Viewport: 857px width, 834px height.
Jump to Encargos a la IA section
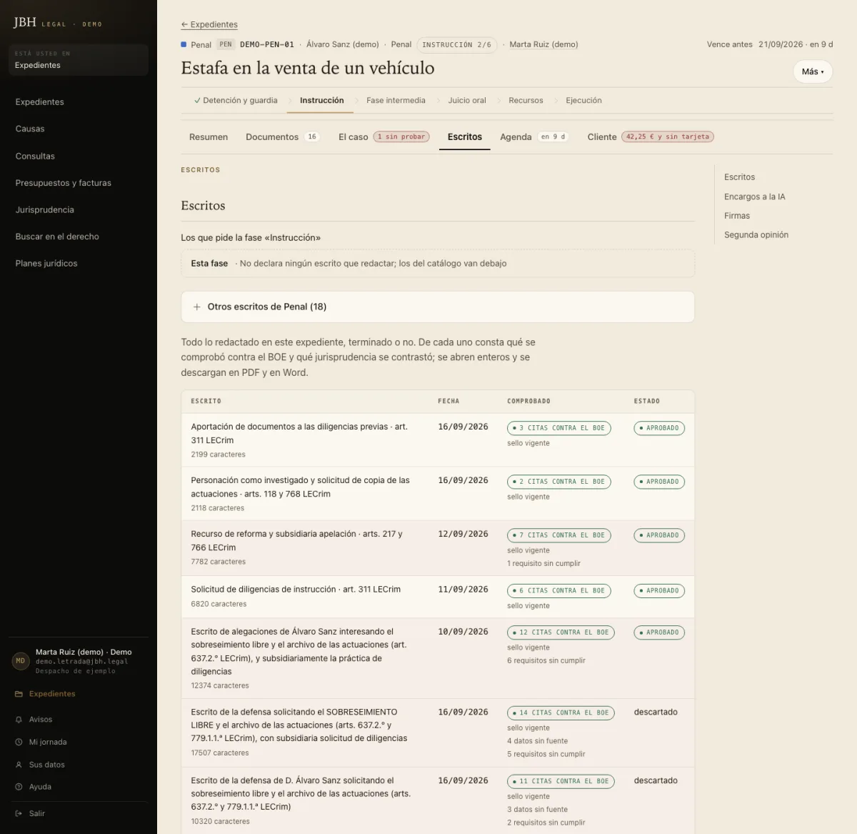coord(754,197)
